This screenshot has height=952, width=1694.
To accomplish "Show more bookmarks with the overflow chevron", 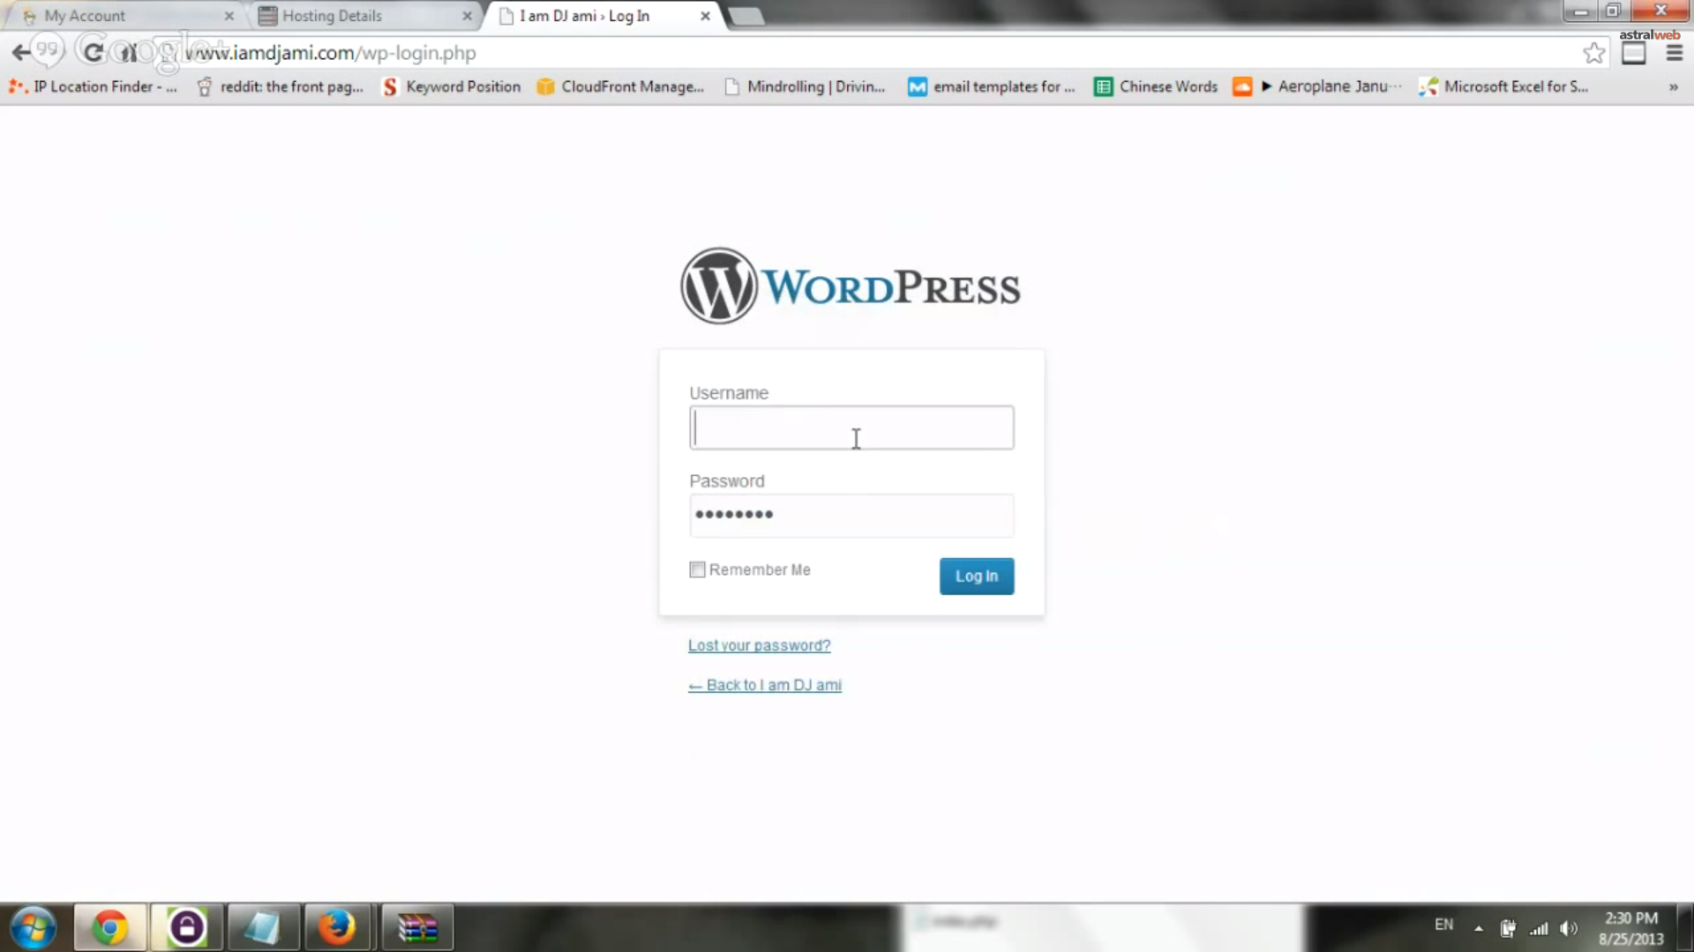I will pyautogui.click(x=1673, y=86).
